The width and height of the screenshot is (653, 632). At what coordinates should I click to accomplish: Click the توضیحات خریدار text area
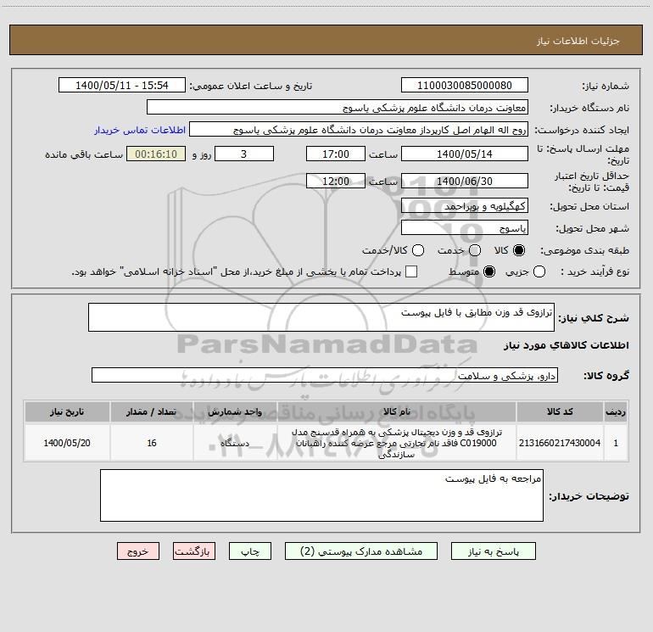click(321, 495)
